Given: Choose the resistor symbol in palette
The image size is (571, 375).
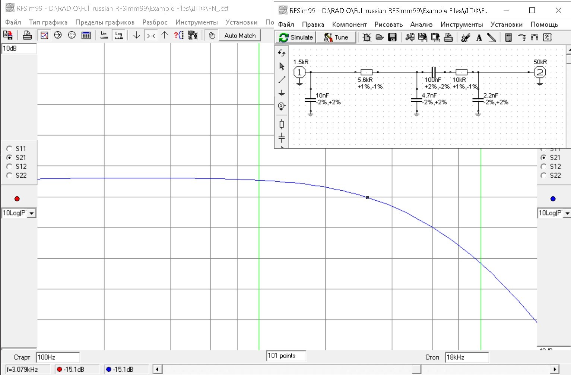Looking at the screenshot, I should [282, 124].
